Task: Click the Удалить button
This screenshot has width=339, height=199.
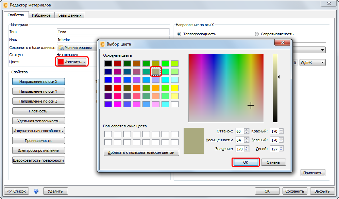Action: coord(55,191)
